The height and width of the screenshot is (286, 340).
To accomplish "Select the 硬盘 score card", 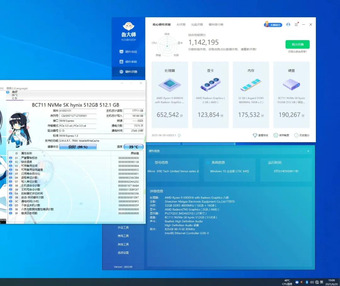I will pyautogui.click(x=292, y=95).
